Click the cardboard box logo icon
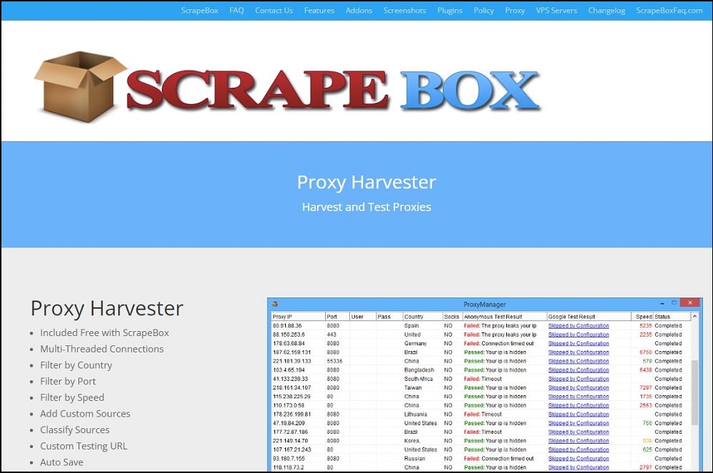Viewport: 713px width, 473px height. point(80,86)
